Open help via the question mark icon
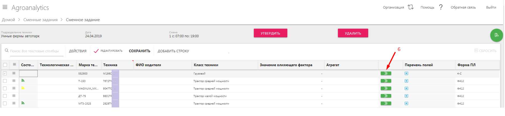This screenshot has height=116, width=505. (x=441, y=7)
